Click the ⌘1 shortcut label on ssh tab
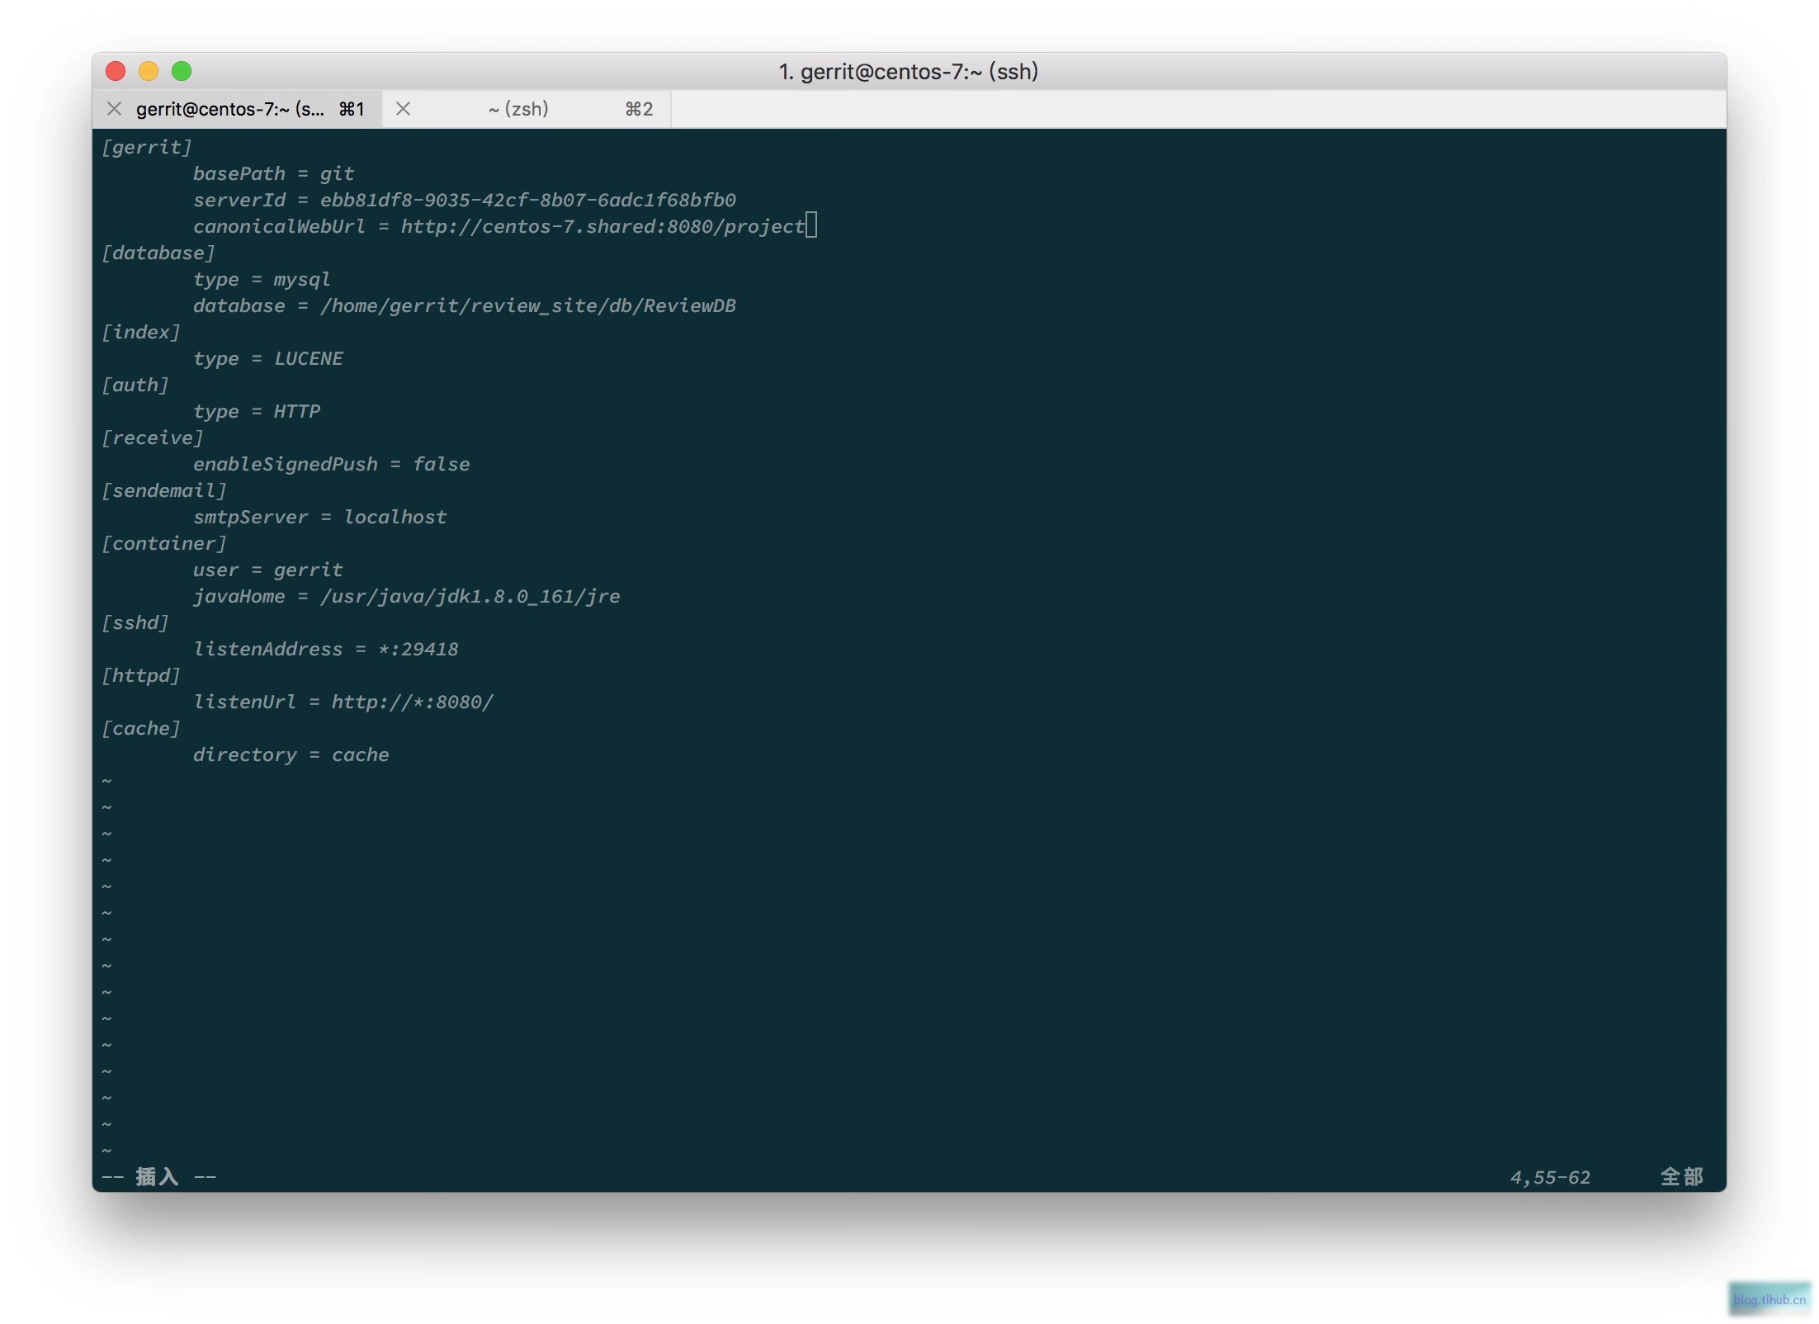Viewport: 1819px width, 1324px height. 352,109
